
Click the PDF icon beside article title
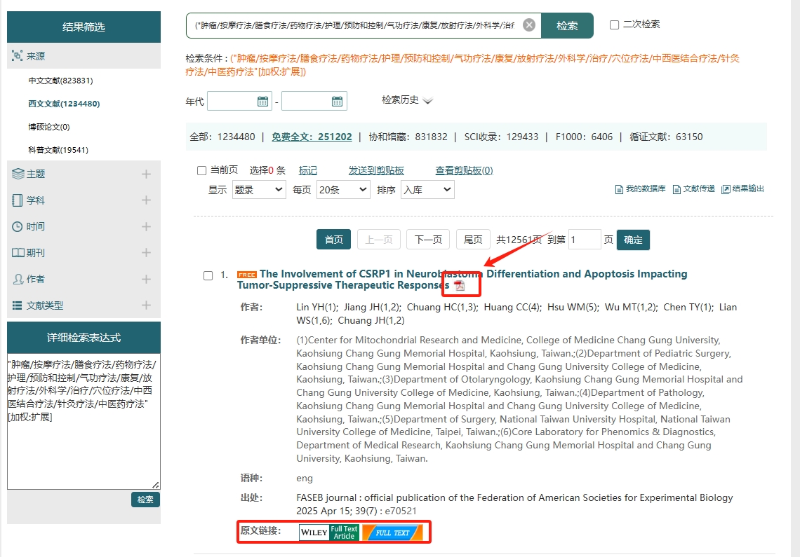[460, 286]
